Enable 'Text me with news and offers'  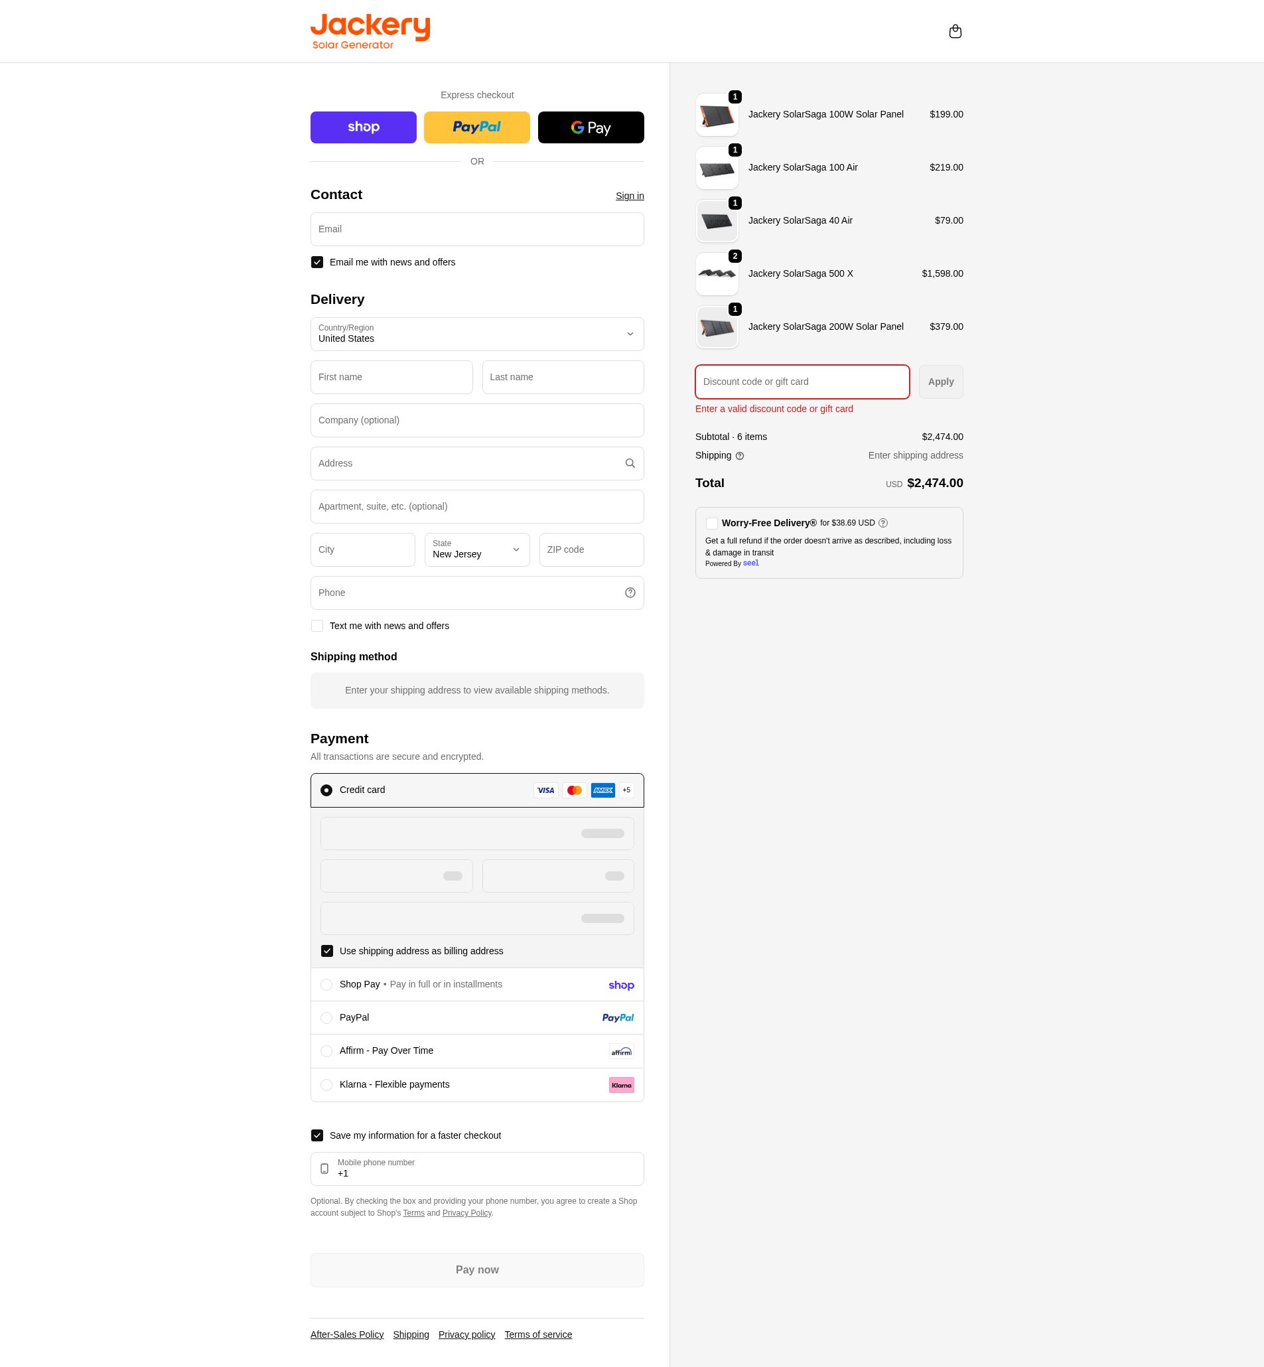[x=316, y=625]
